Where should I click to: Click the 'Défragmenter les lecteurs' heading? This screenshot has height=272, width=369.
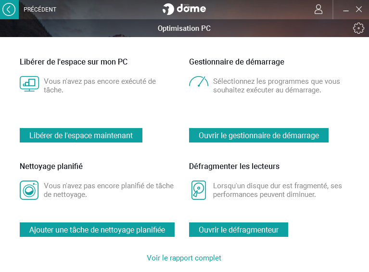pyautogui.click(x=234, y=166)
